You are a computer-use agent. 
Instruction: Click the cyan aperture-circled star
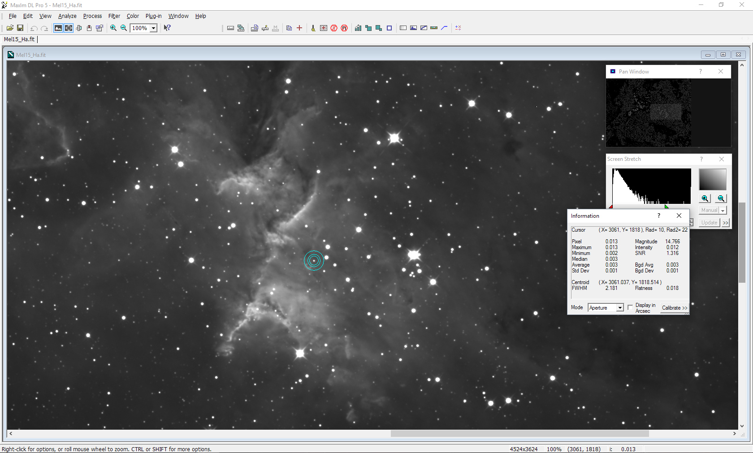point(314,260)
